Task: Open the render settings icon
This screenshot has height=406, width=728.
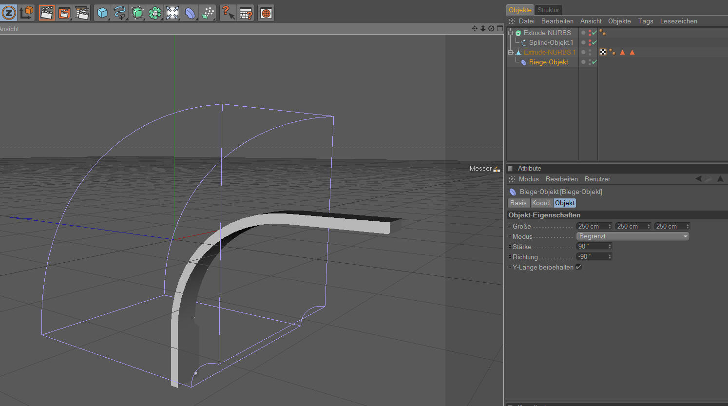Action: [82, 13]
